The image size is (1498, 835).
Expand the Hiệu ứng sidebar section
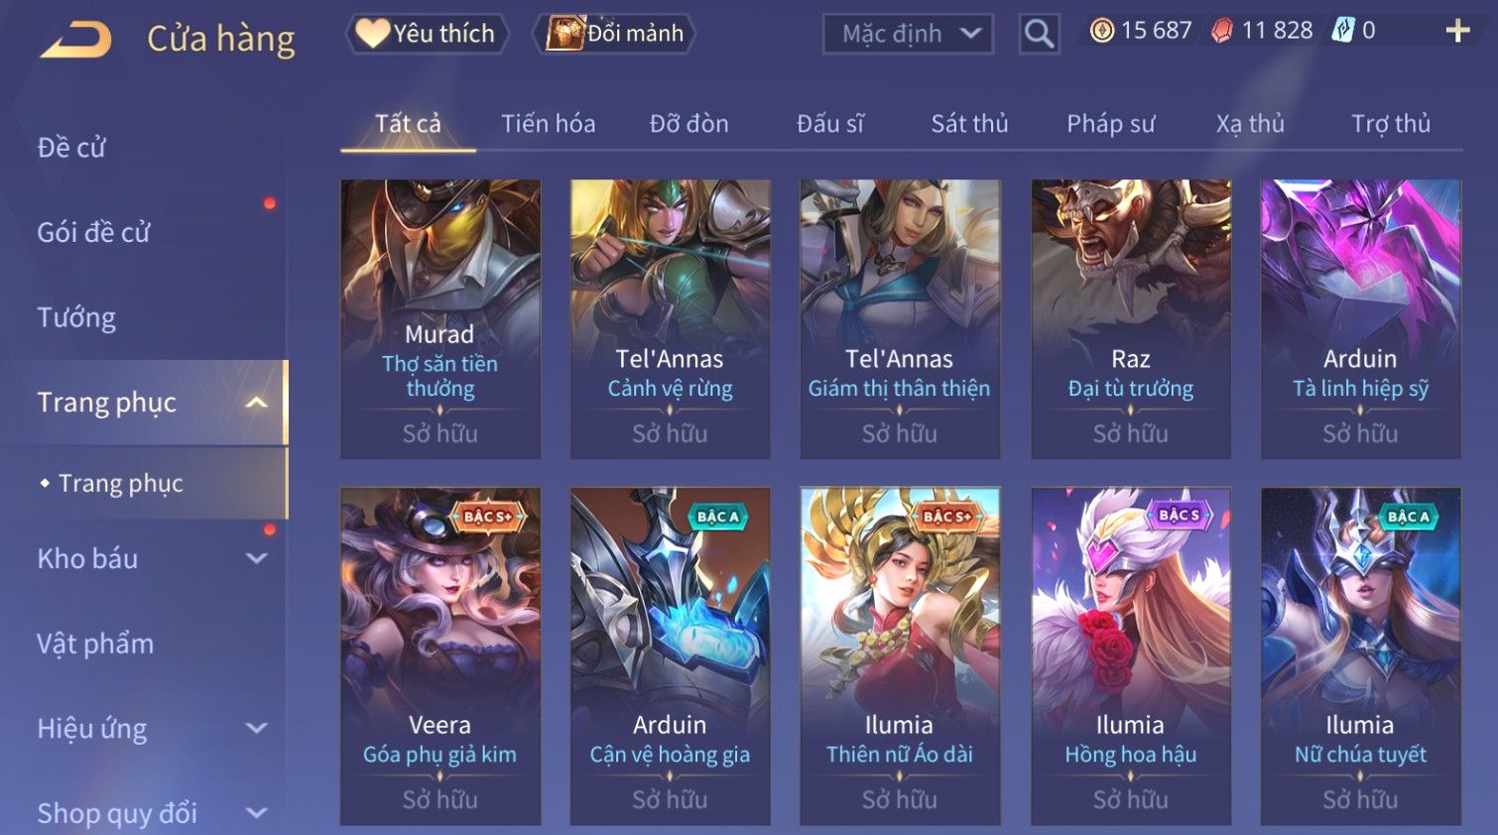256,728
